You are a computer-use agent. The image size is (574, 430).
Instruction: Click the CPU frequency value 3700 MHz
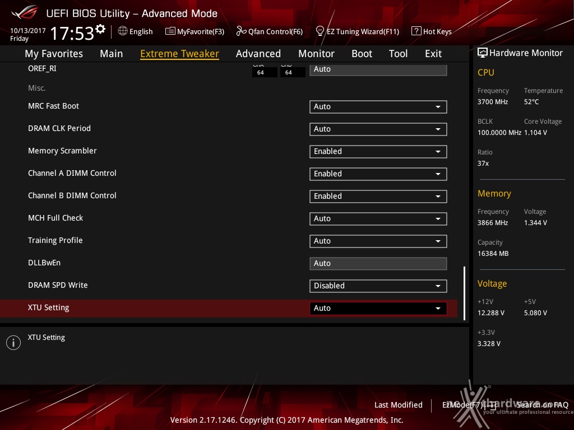point(493,102)
